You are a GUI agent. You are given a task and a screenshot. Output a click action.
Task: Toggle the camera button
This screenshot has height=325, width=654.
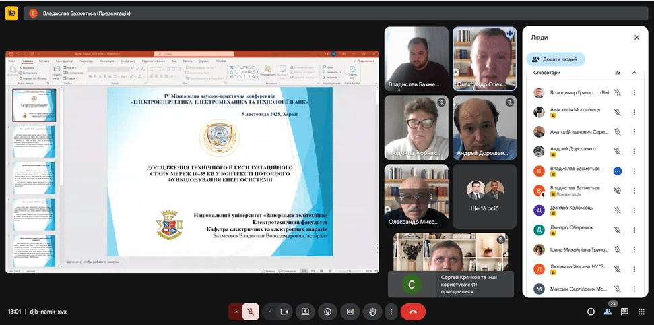(x=284, y=312)
